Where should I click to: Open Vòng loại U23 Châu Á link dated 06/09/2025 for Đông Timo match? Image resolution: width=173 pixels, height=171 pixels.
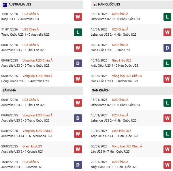point(37,76)
